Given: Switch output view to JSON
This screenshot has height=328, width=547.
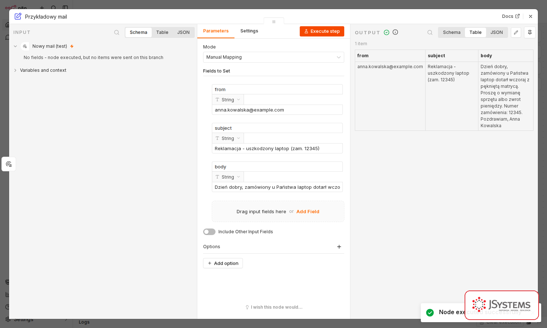Looking at the screenshot, I should click(497, 32).
